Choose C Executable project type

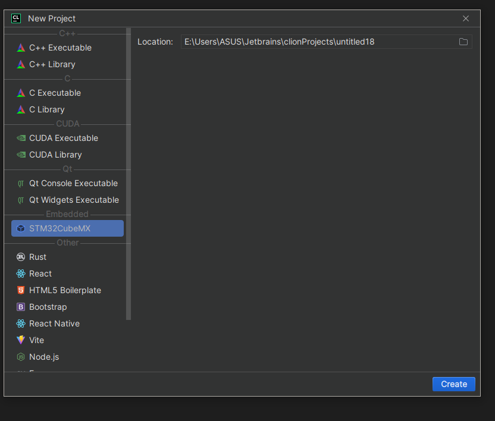tap(67, 93)
